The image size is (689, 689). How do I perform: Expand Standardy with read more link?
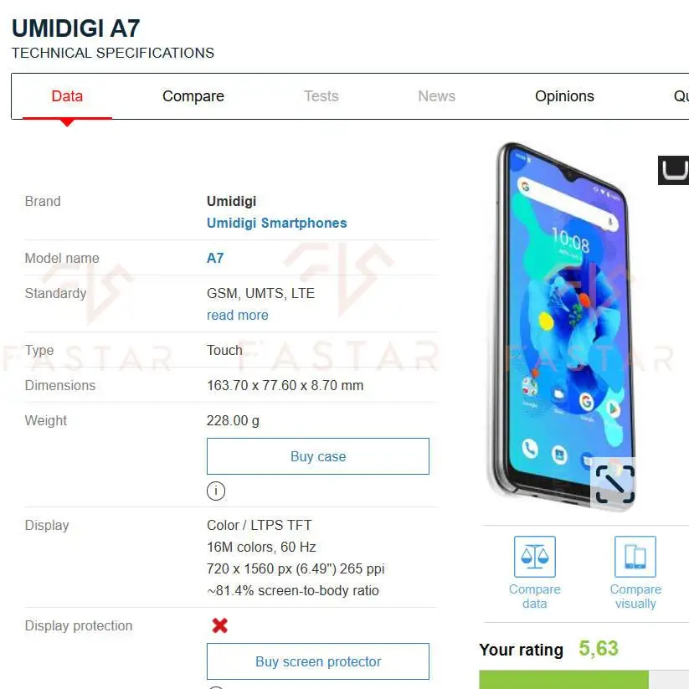click(237, 315)
